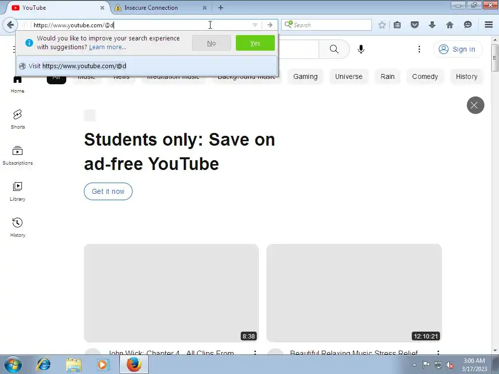
Task: Close the YouTube tab
Action: (102, 8)
